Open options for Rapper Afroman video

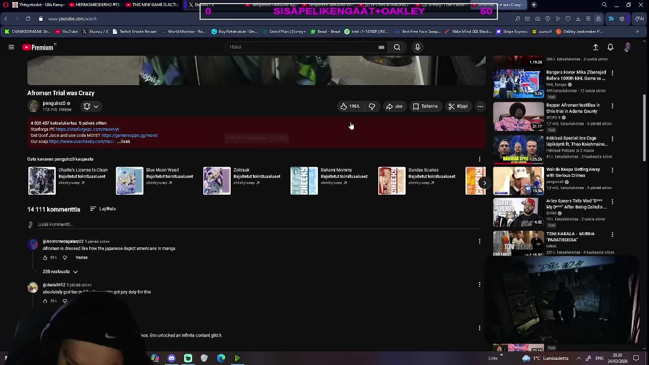(612, 106)
